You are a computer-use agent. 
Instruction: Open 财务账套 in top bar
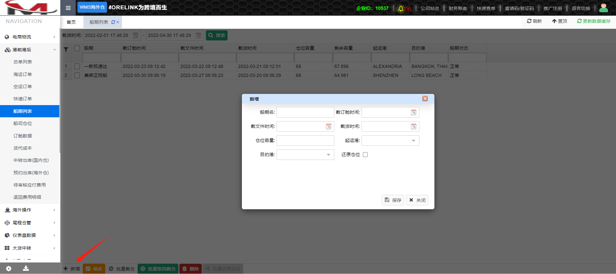coord(458,8)
